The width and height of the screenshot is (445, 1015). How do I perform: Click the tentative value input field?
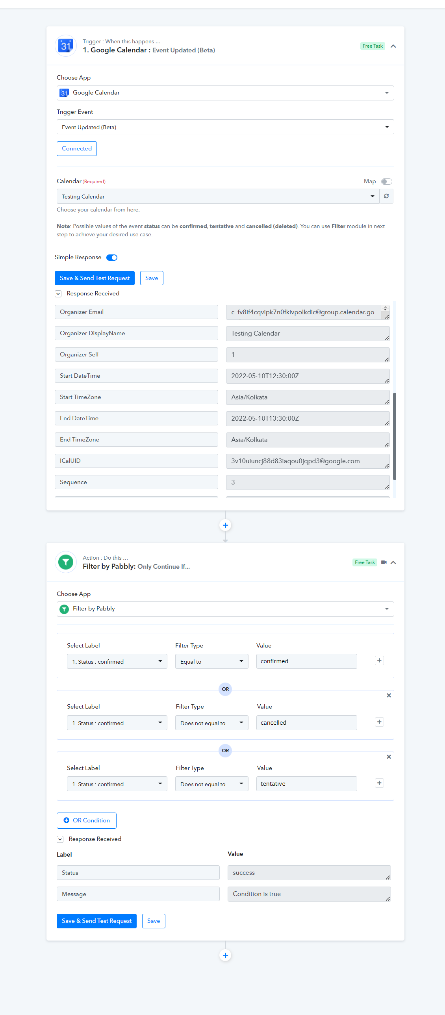pos(306,784)
